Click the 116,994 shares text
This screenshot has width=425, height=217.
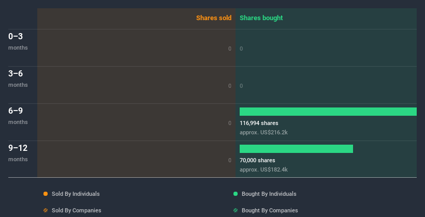[x=259, y=123]
